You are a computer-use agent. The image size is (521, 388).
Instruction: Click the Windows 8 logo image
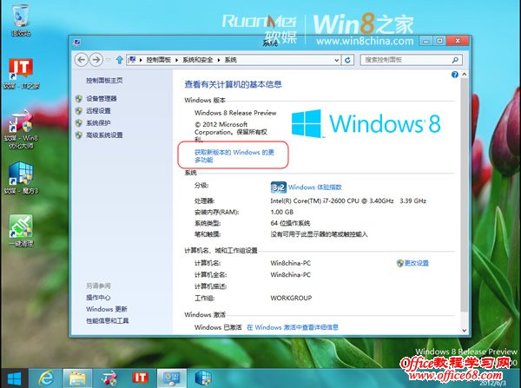366,123
